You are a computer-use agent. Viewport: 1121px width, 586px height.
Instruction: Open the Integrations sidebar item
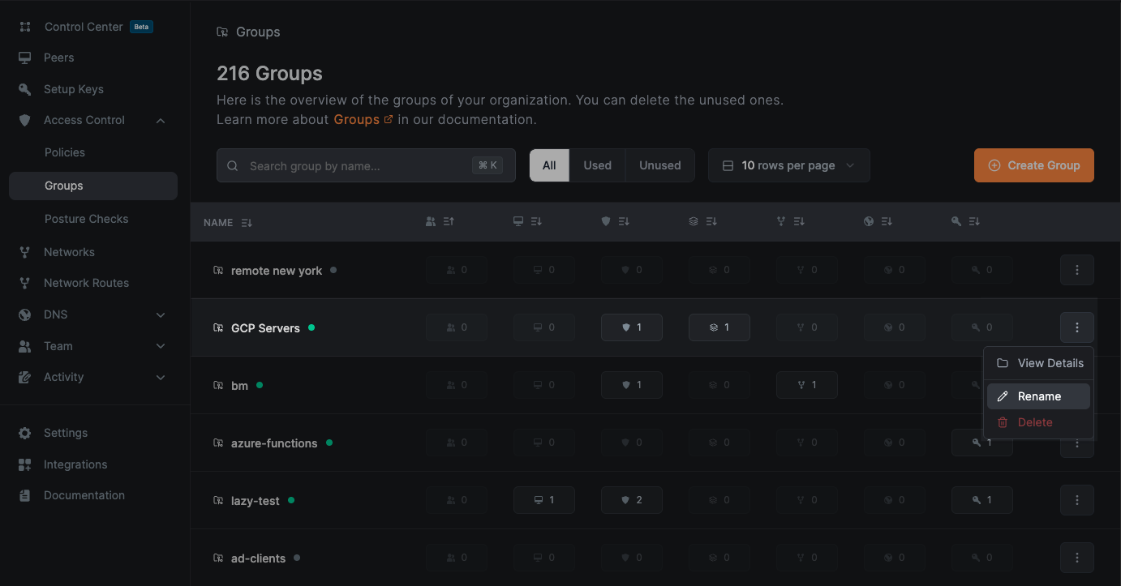[x=75, y=464]
